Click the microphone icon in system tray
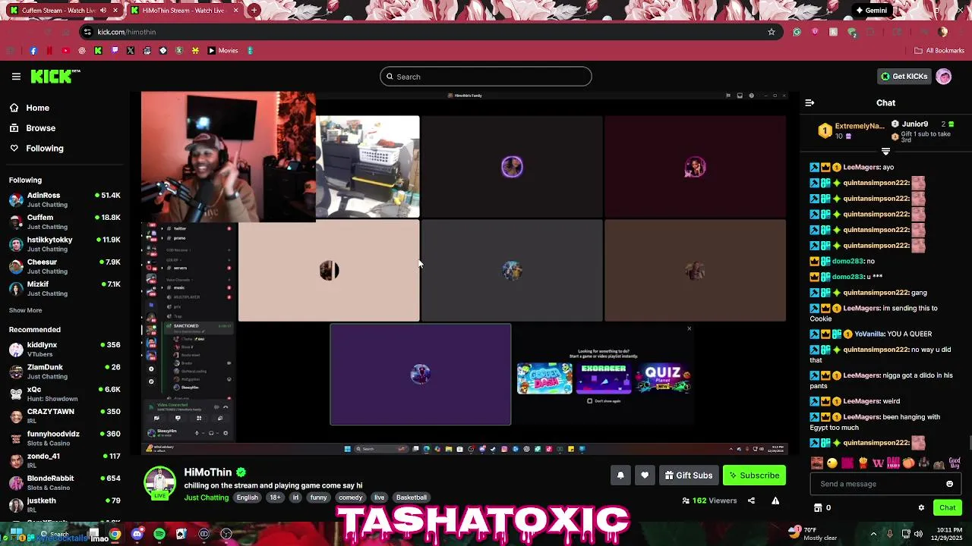Viewport: 972px width, 546px height. pos(889,534)
